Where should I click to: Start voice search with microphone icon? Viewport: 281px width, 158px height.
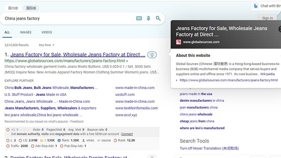tap(148, 18)
